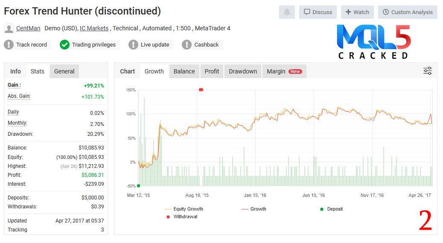Viewport: 443px width, 243px height.
Task: Select the Growth chart tab
Action: point(154,71)
